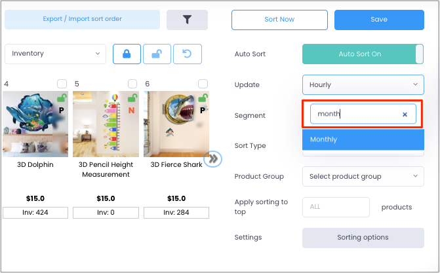Click the blue locked padlock icon
Image resolution: width=440 pixels, height=273 pixels.
point(127,54)
